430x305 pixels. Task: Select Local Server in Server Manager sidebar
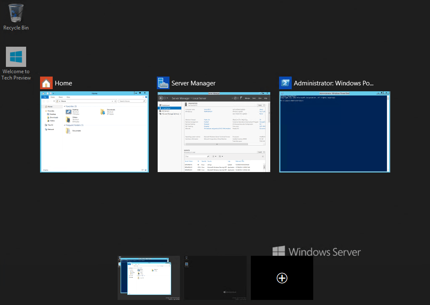166,108
